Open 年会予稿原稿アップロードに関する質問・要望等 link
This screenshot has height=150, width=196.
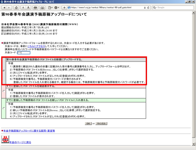click(29, 131)
